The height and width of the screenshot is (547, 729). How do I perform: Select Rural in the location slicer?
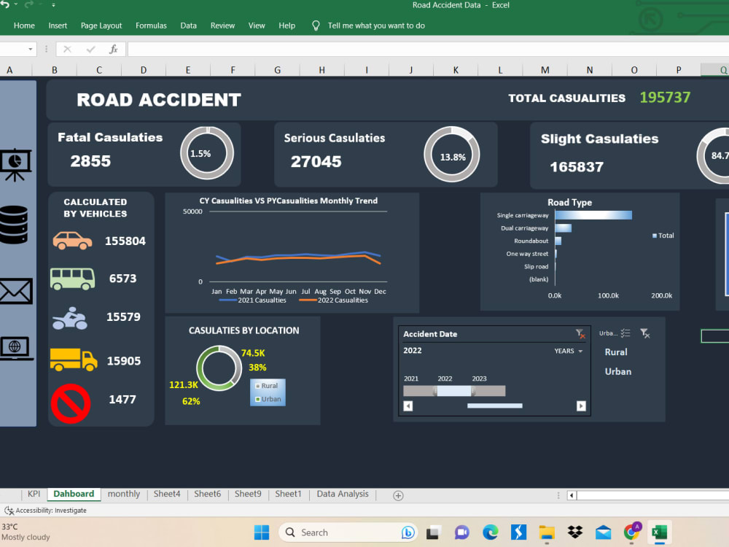(617, 352)
